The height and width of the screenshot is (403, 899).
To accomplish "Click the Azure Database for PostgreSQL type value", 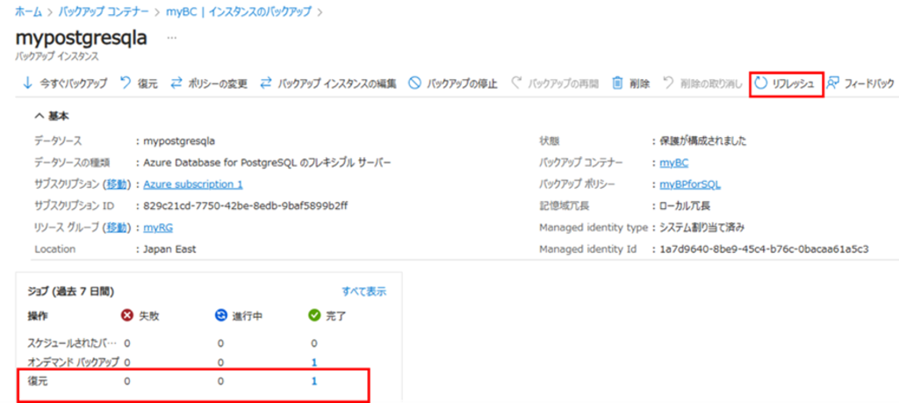I will click(267, 162).
